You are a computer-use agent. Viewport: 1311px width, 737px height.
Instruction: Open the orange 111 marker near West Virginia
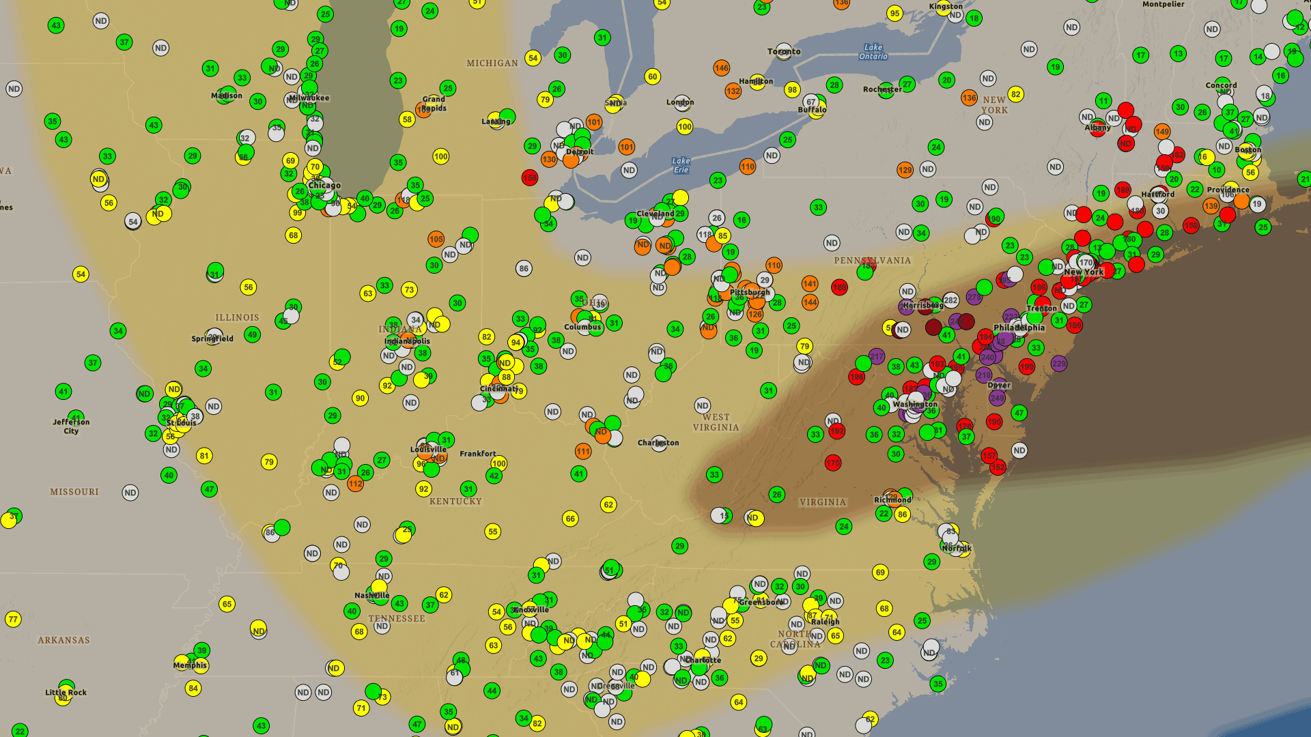(x=583, y=452)
